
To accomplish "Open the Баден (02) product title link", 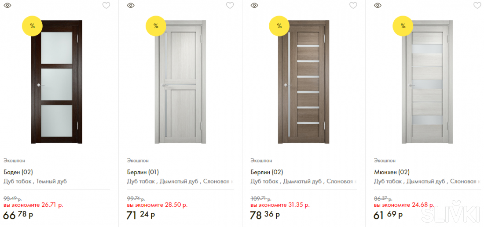I will [x=18, y=172].
